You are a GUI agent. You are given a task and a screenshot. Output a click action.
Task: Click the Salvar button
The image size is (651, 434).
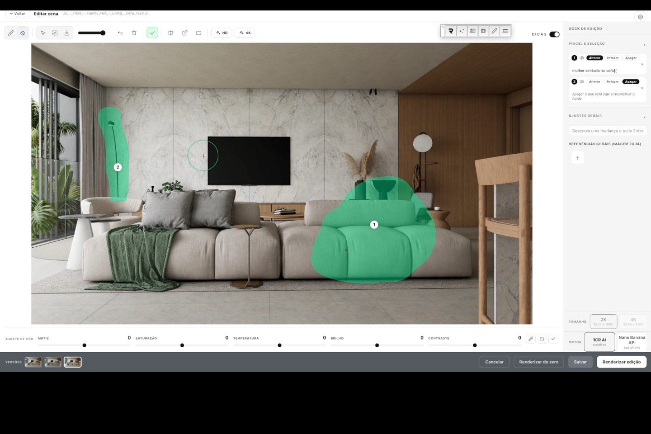coord(580,362)
